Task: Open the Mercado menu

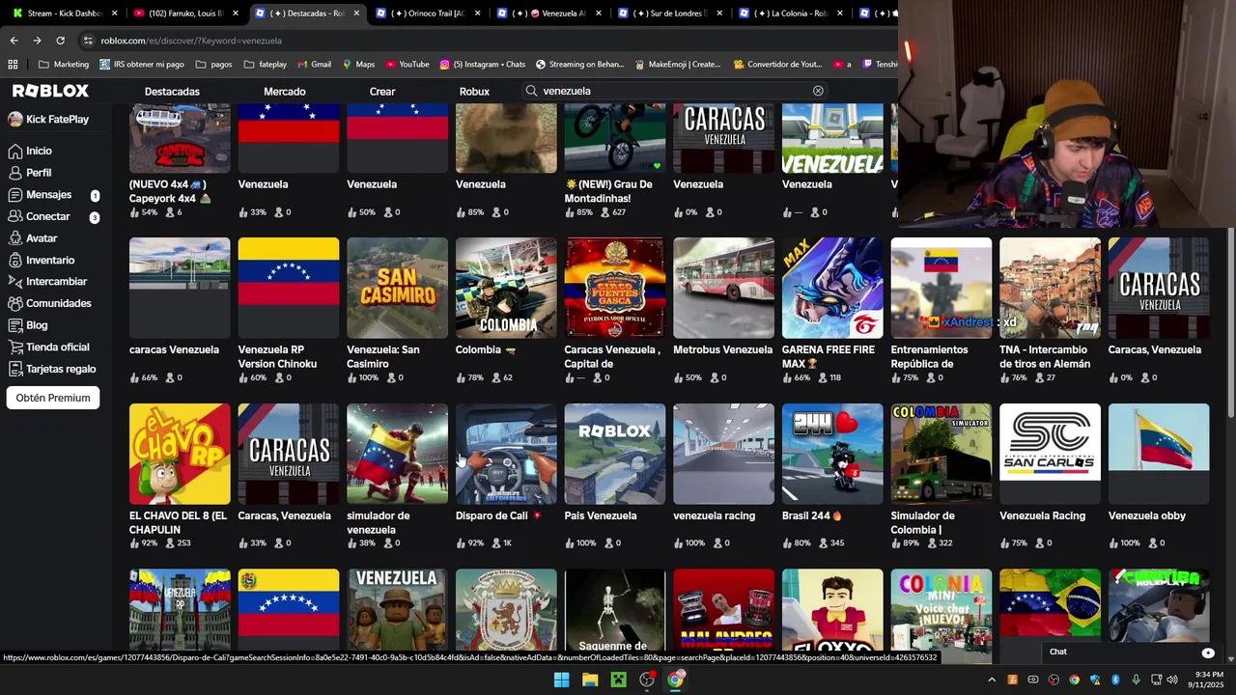Action: point(285,91)
